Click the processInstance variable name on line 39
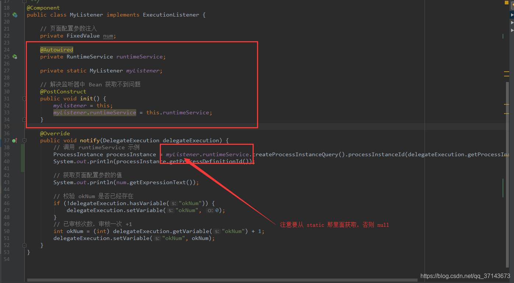Image resolution: width=514 pixels, height=283 pixels. pyautogui.click(x=131, y=154)
